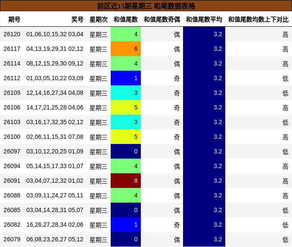Click issue number 26085
The height and width of the screenshot is (247, 292).
coord(12,210)
